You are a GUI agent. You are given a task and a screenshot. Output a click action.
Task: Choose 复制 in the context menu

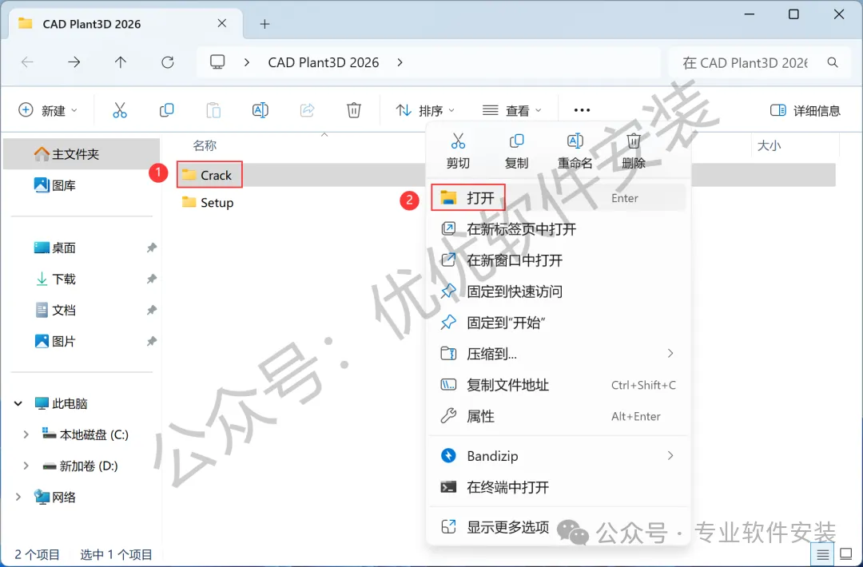click(516, 151)
